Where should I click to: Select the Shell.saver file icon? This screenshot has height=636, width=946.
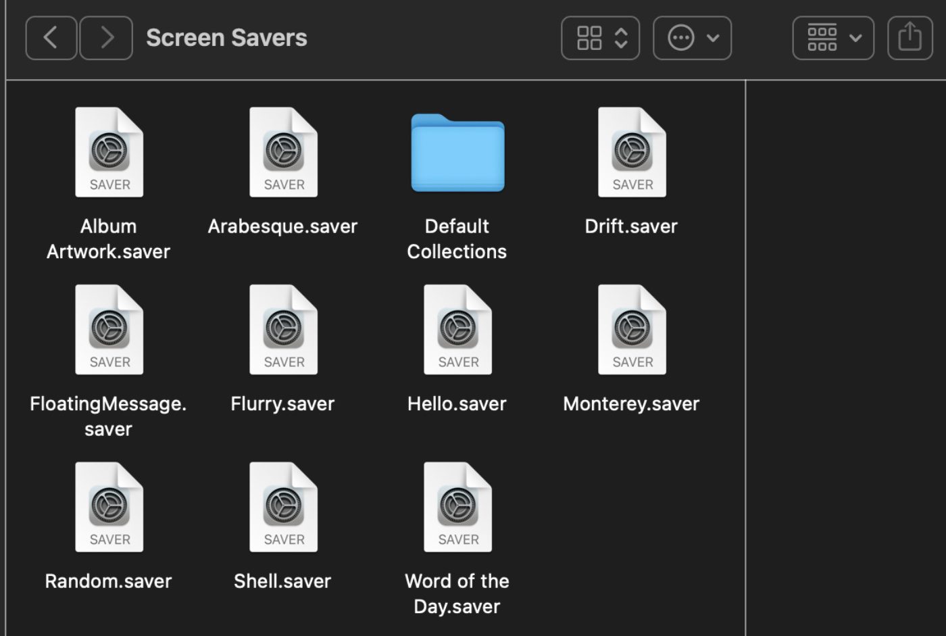[283, 507]
